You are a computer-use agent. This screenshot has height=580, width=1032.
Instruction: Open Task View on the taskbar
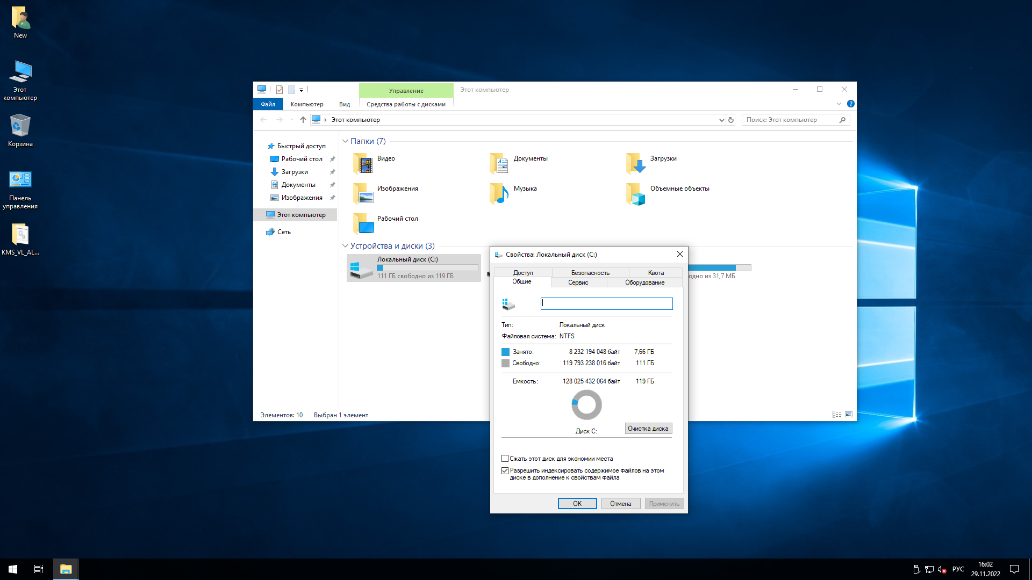click(39, 569)
